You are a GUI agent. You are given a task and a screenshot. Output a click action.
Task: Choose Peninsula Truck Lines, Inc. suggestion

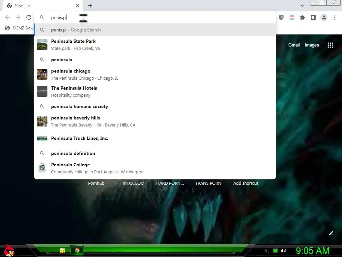coord(155,138)
